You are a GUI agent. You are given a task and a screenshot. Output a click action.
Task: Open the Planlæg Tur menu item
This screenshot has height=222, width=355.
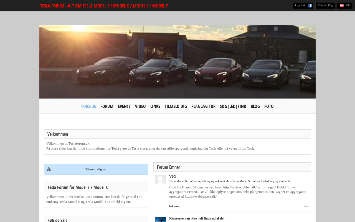tap(203, 106)
